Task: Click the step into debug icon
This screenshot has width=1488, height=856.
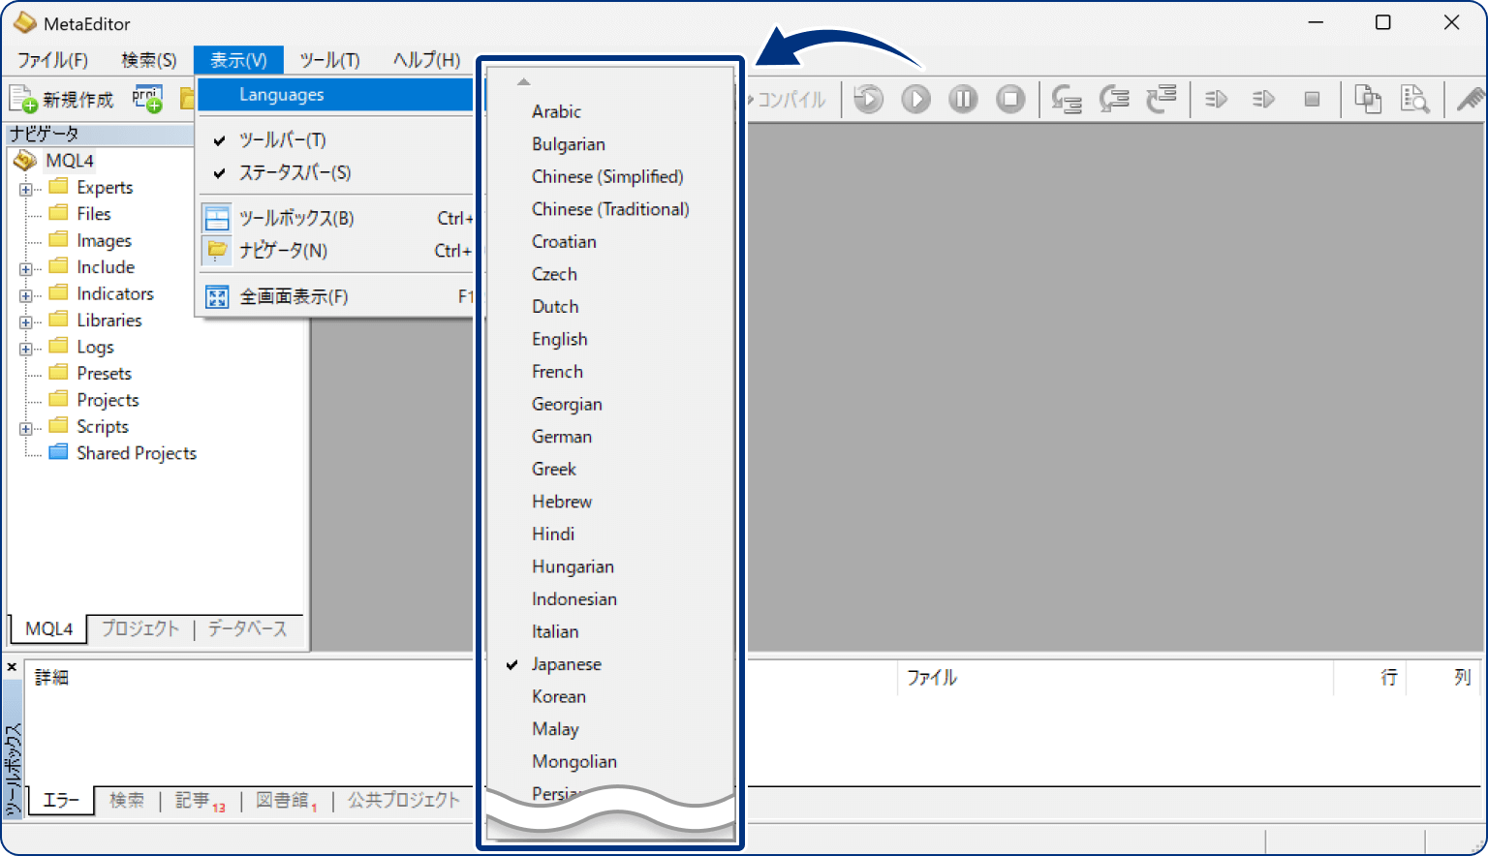Action: click(1067, 99)
